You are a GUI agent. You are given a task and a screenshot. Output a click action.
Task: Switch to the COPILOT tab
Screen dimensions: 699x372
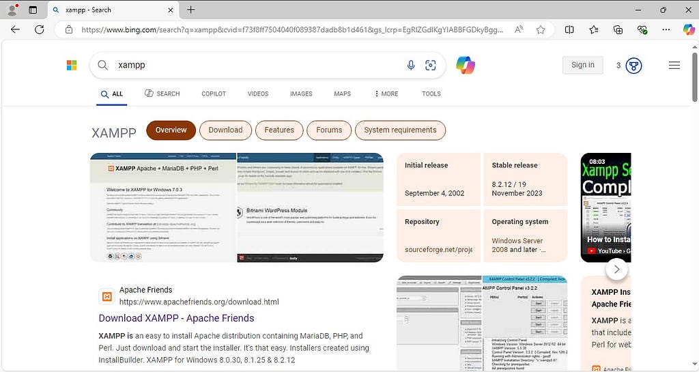click(x=214, y=94)
